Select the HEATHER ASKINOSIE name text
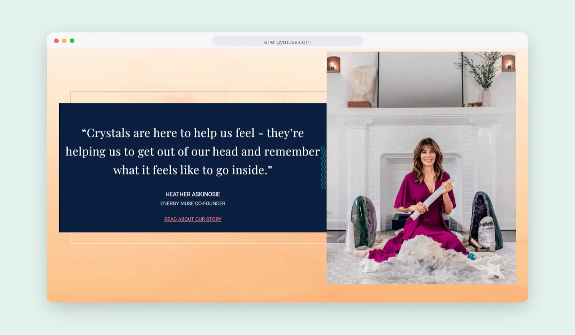 pos(193,194)
